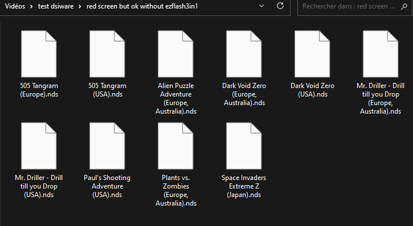
Task: Expand the chevron after test dsiware breadcrumb
Action: pyautogui.click(x=80, y=6)
